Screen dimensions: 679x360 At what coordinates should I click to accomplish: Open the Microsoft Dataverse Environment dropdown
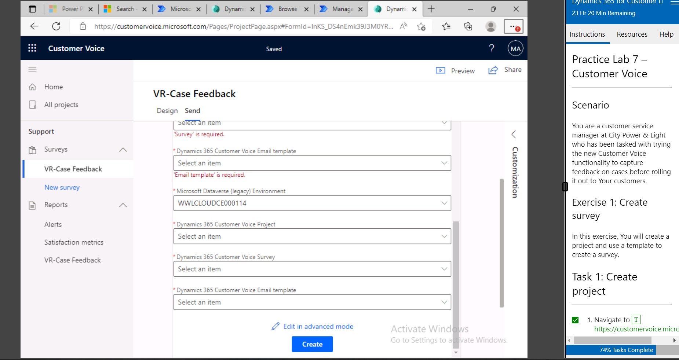pyautogui.click(x=443, y=203)
